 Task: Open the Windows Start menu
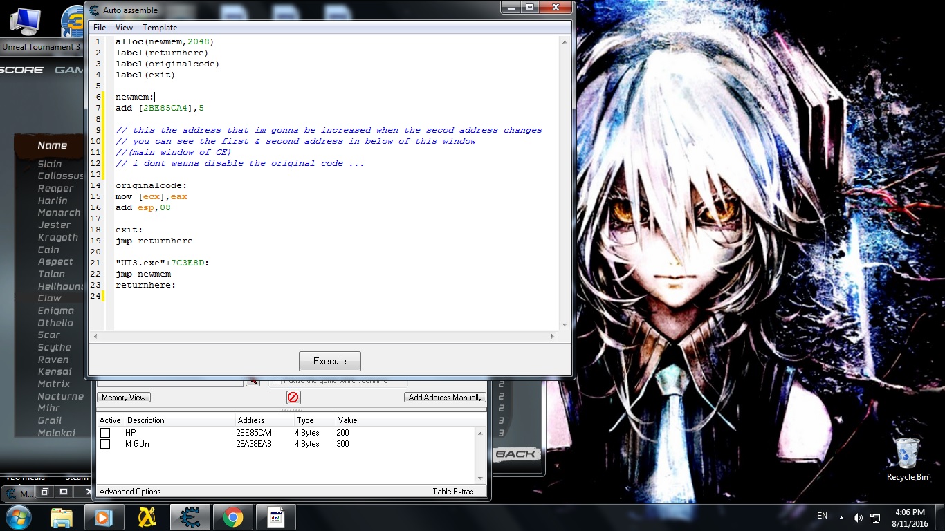click(19, 517)
